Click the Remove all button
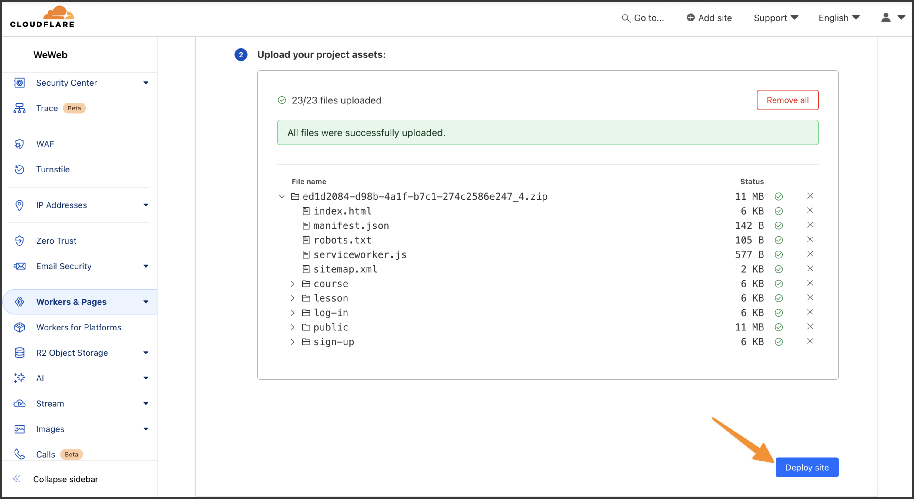 787,100
